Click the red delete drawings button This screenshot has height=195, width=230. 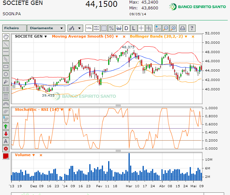point(6,149)
